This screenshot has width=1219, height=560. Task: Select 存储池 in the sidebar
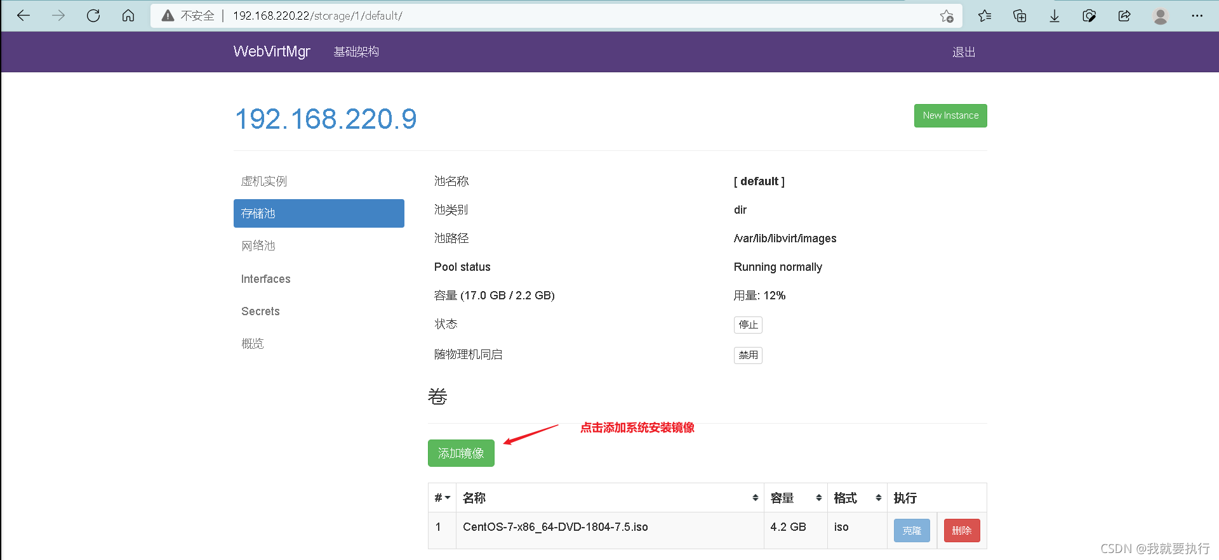319,214
